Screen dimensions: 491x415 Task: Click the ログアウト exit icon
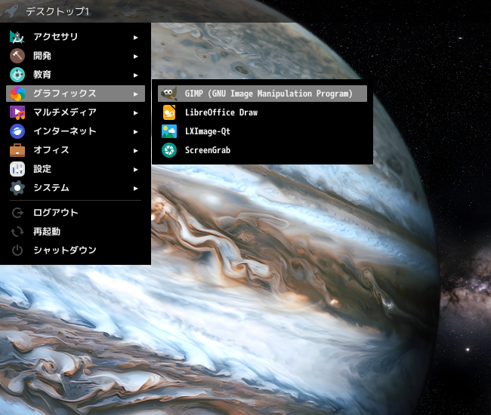coord(17,213)
